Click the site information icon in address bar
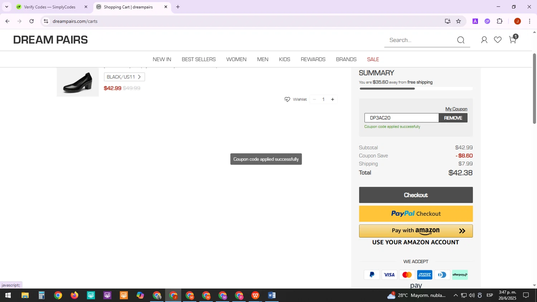The height and width of the screenshot is (302, 537). coord(46,21)
